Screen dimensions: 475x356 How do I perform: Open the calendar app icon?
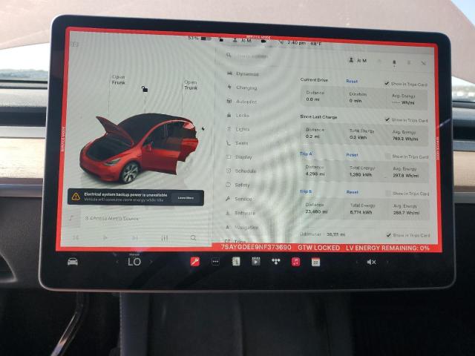pos(315,262)
